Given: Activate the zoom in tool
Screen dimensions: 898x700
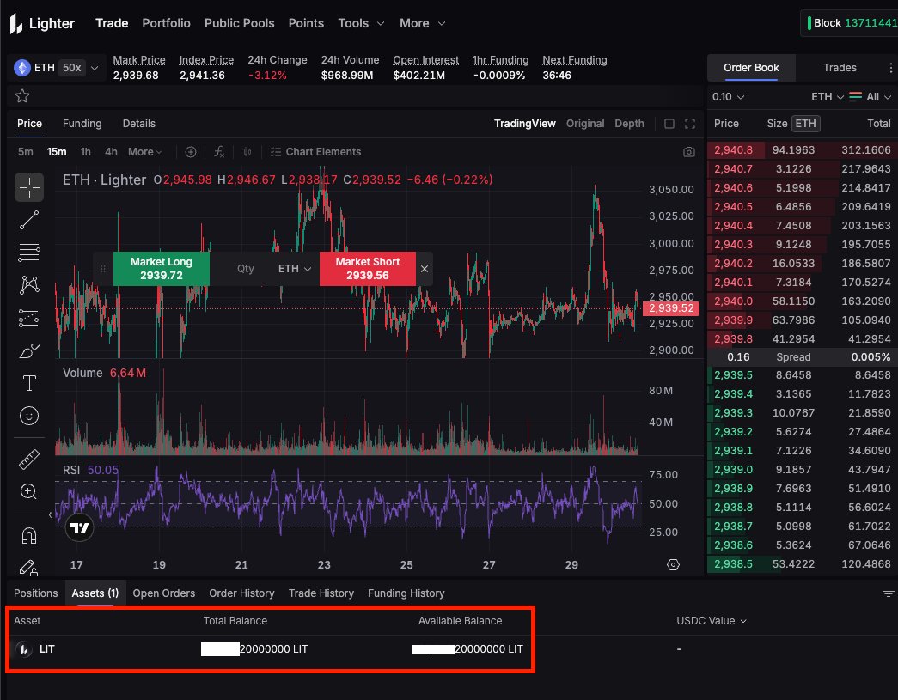Looking at the screenshot, I should point(28,491).
